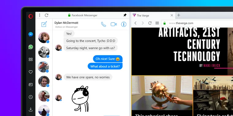Click the 'Yes!' message bubble
Viewport: 233px width, 116px height.
pos(69,34)
